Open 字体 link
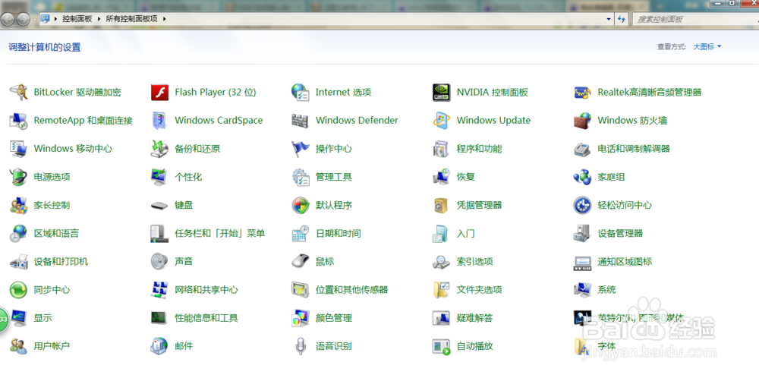The image size is (759, 378). 606,346
